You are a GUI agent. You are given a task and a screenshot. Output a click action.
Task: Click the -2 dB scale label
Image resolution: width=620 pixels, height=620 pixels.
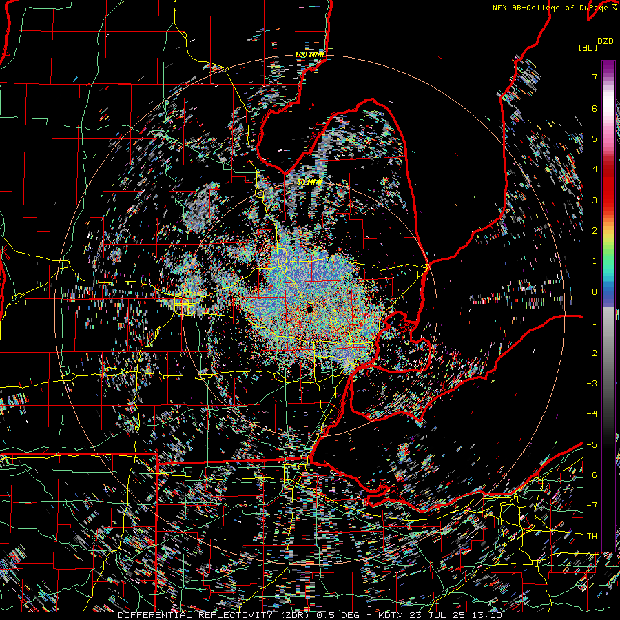click(x=592, y=353)
